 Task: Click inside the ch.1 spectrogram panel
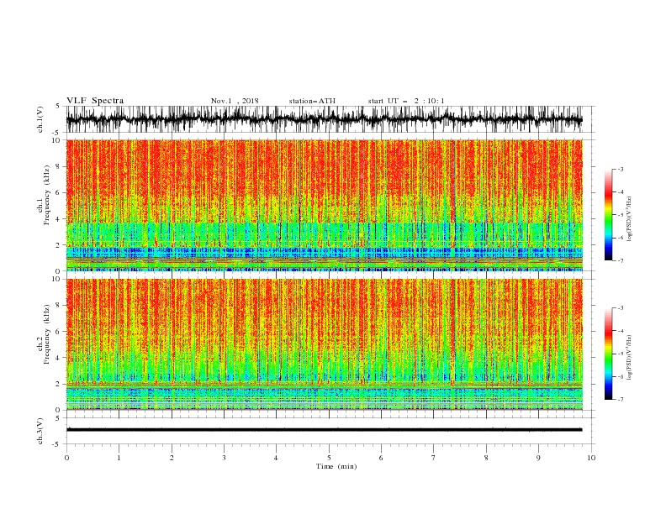pos(324,205)
